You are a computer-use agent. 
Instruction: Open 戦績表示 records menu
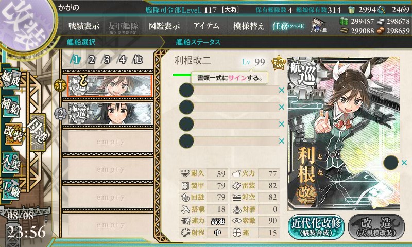coord(84,26)
